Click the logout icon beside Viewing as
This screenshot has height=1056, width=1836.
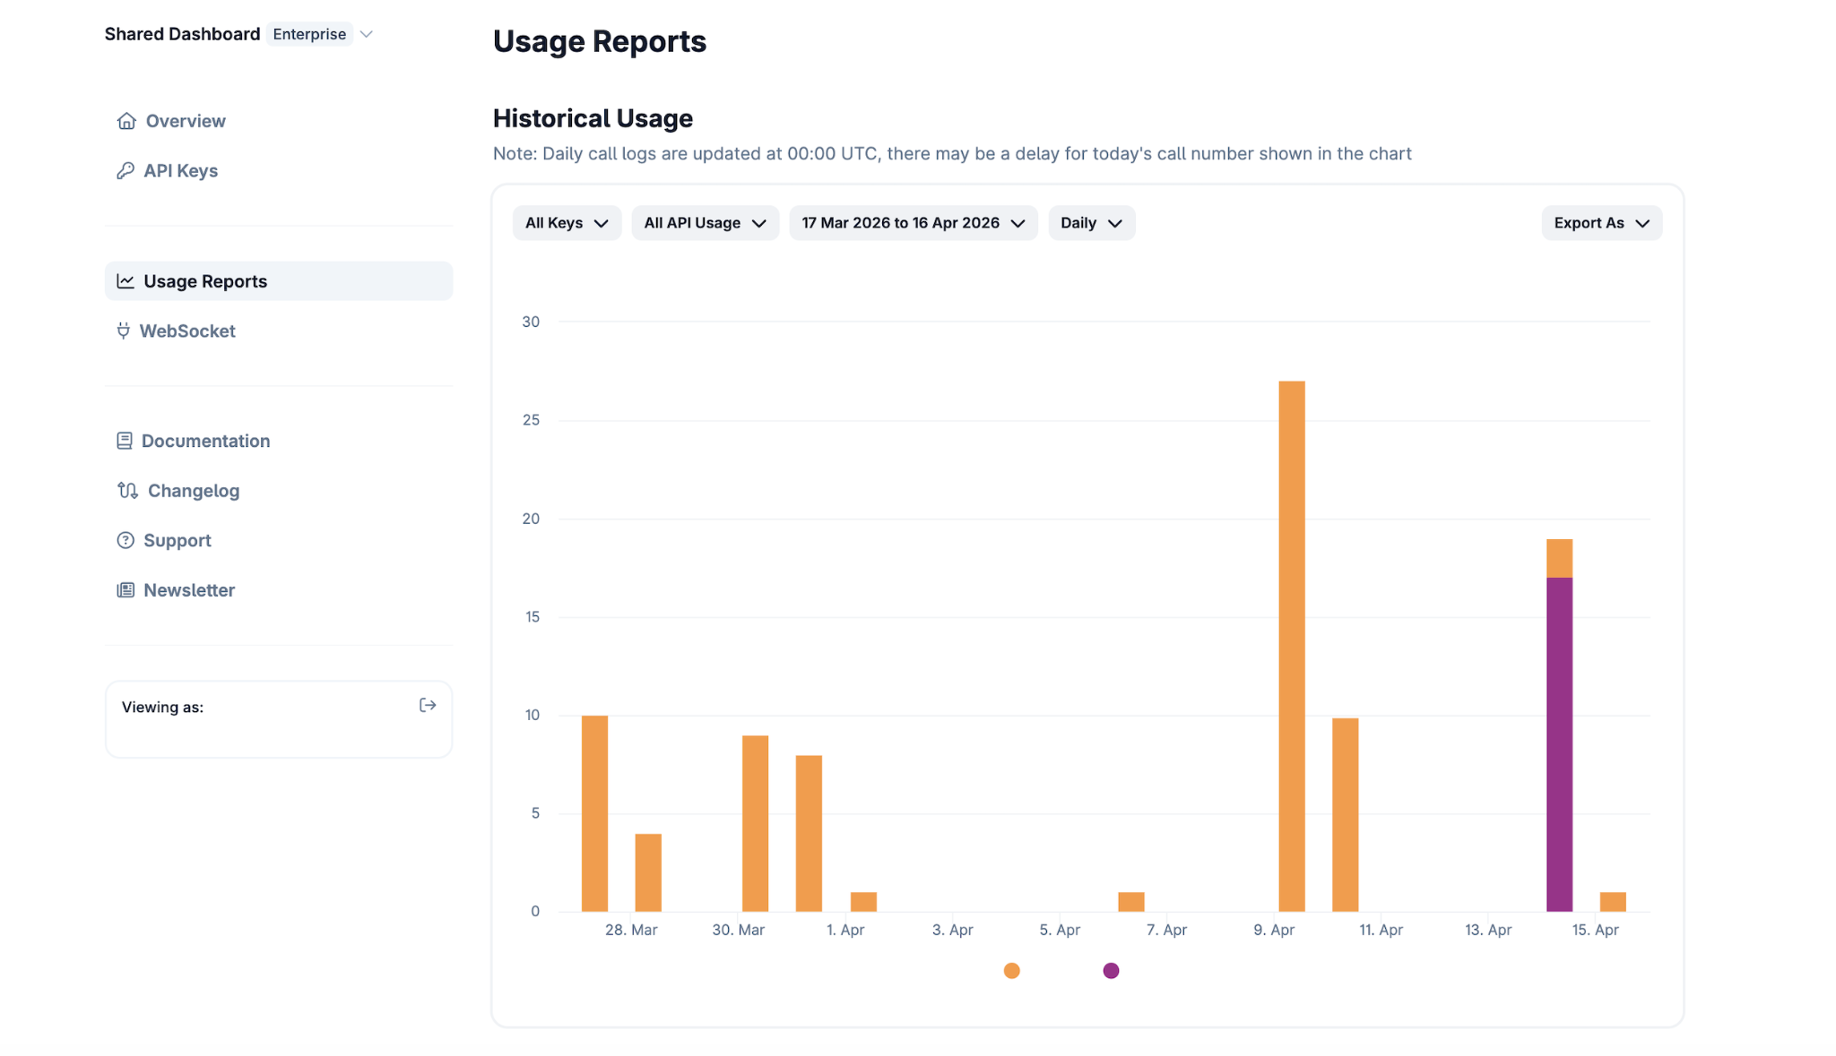(428, 706)
